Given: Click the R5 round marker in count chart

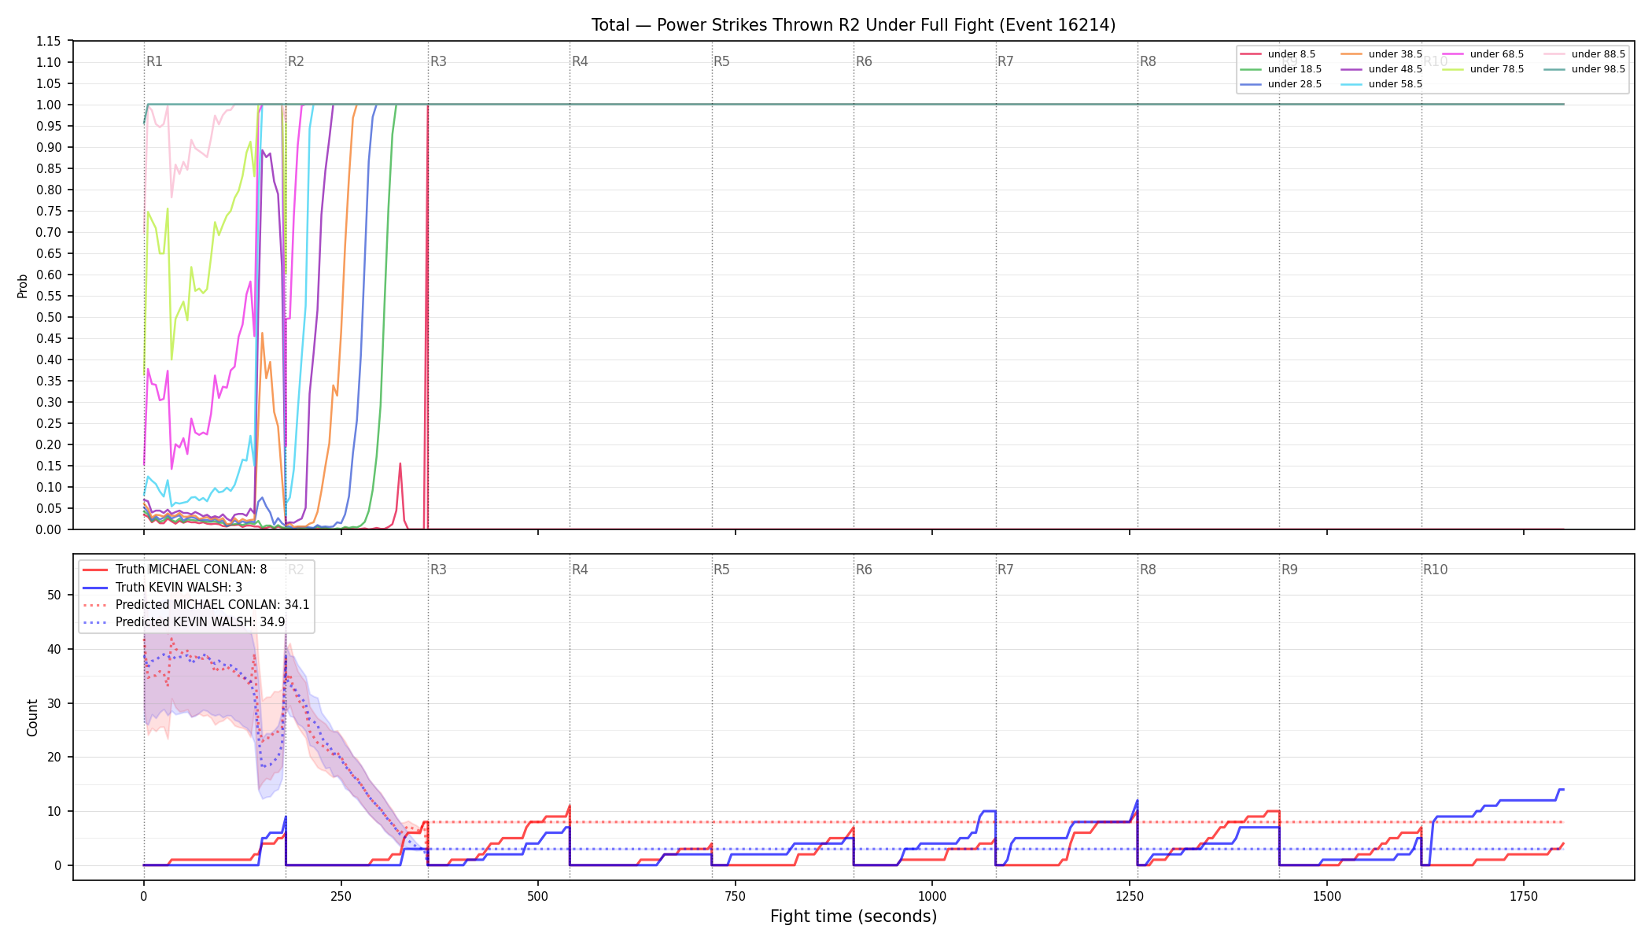Looking at the screenshot, I should pos(721,570).
